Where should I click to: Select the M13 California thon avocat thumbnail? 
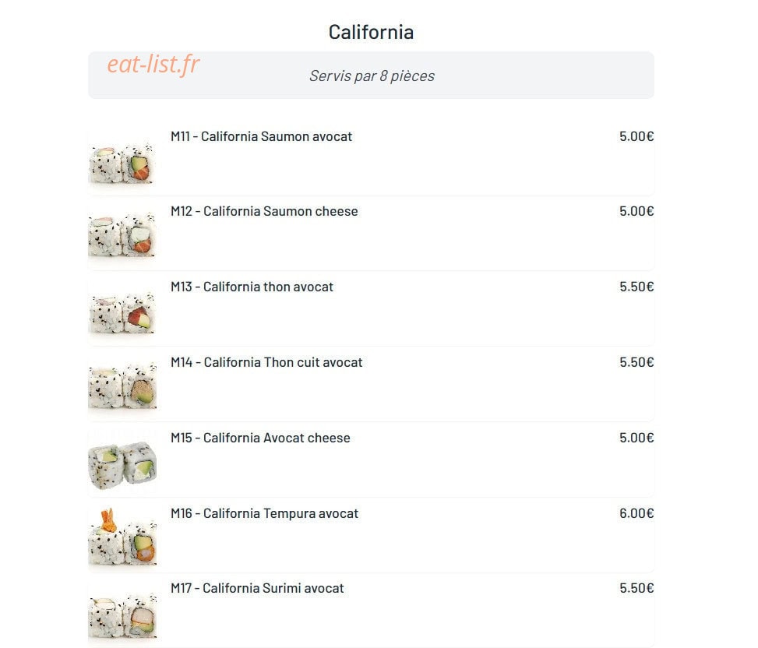(122, 312)
